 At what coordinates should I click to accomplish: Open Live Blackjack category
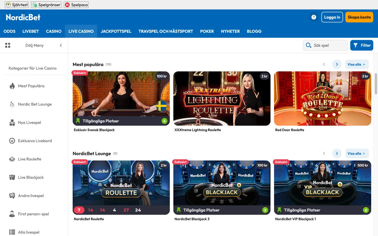31,177
